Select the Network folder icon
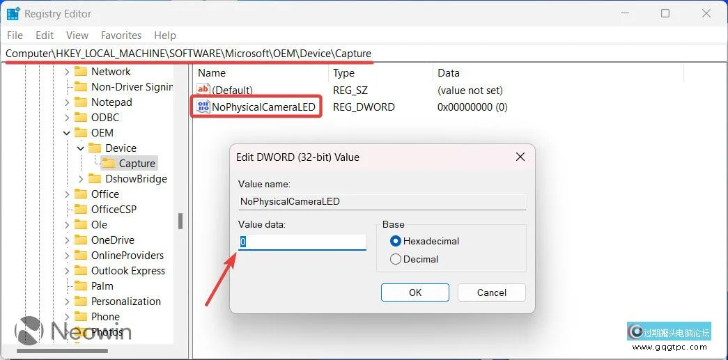Image resolution: width=728 pixels, height=360 pixels. (81, 72)
